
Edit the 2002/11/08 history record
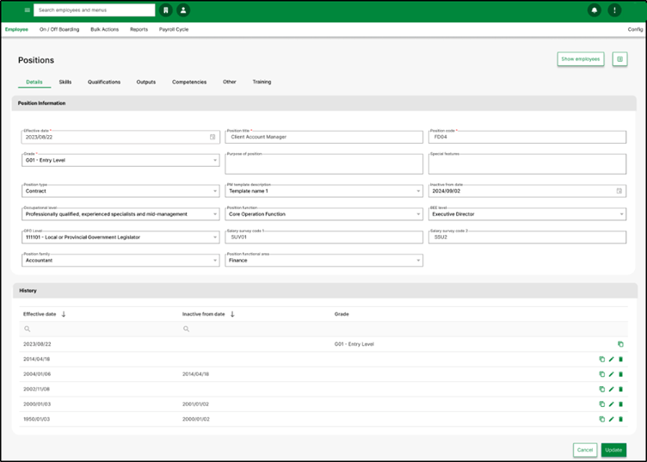pos(611,389)
